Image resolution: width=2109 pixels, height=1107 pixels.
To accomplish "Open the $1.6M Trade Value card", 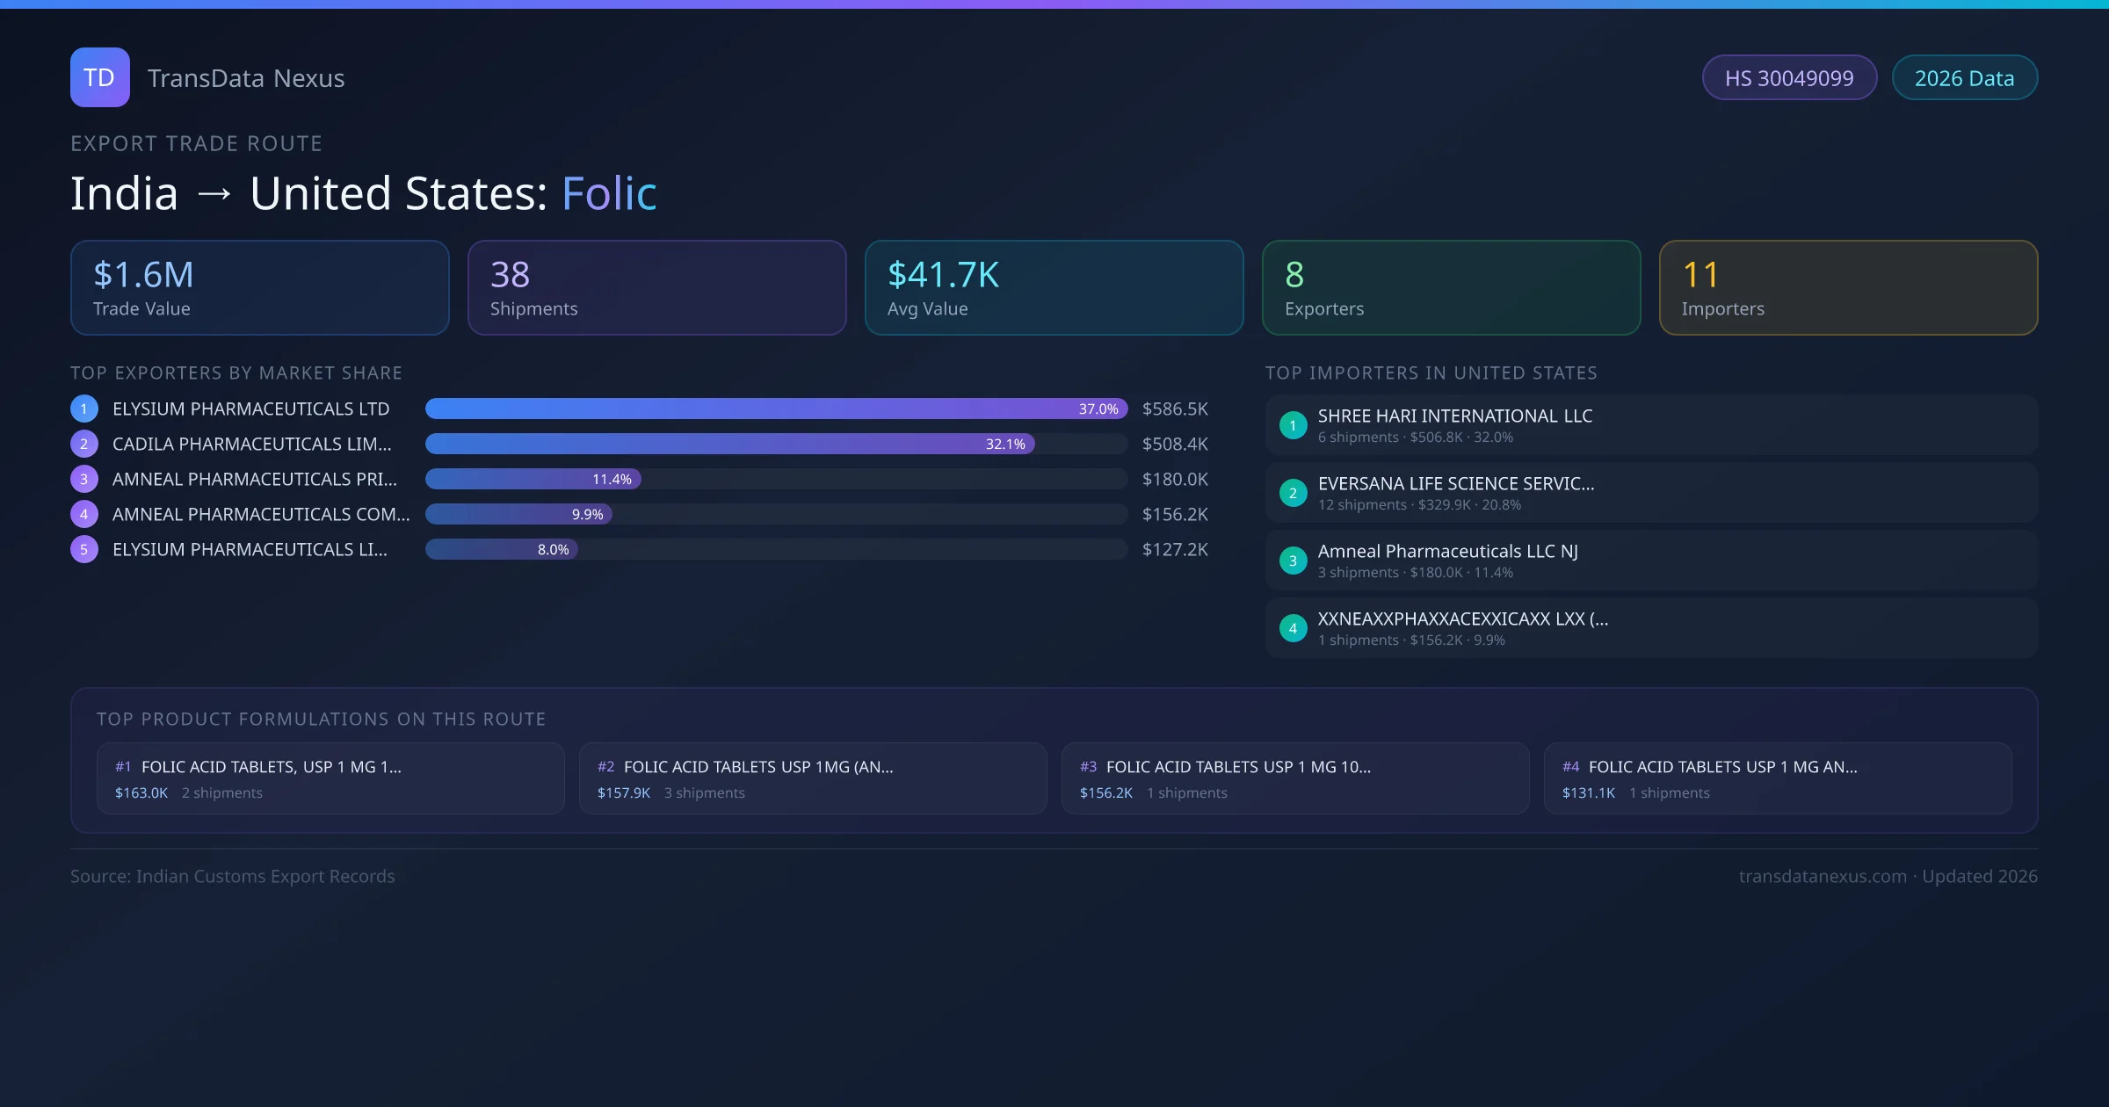I will (259, 288).
